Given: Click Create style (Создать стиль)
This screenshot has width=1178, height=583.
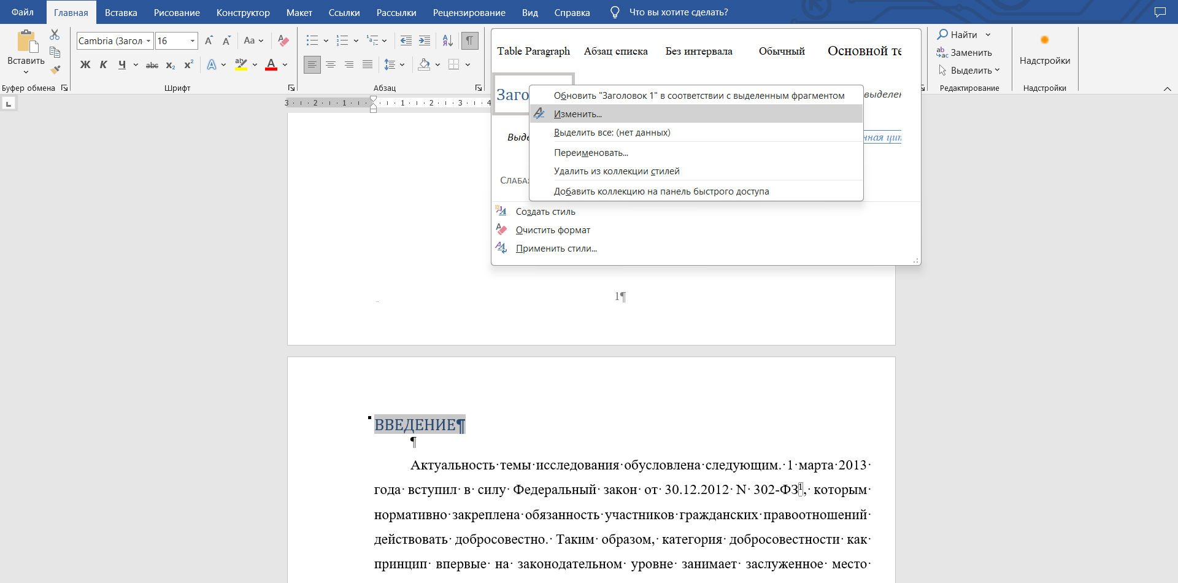Looking at the screenshot, I should pos(545,211).
